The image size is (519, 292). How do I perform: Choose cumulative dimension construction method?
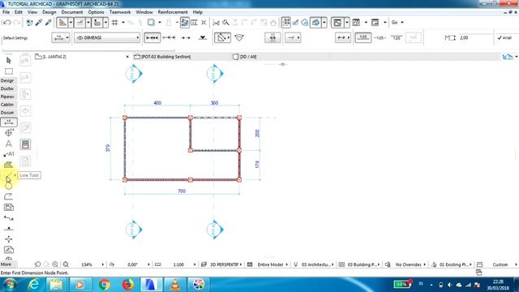click(x=169, y=38)
